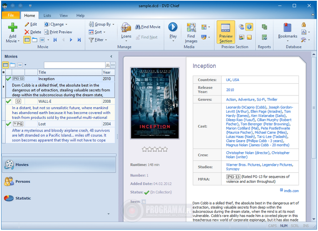The width and height of the screenshot is (318, 231).
Task: Click the Play button icon
Action: (173, 27)
